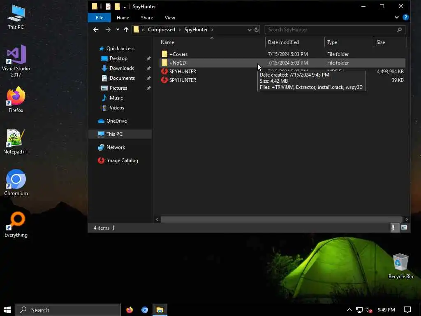This screenshot has height=316, width=421.
Task: Open Downloads in navigation pane
Action: pos(121,68)
